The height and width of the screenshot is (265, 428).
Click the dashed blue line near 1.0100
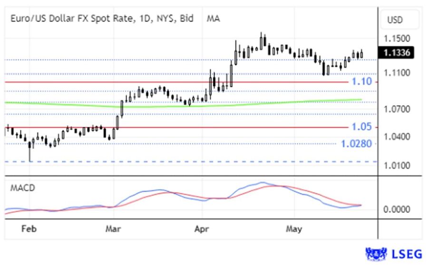191,161
